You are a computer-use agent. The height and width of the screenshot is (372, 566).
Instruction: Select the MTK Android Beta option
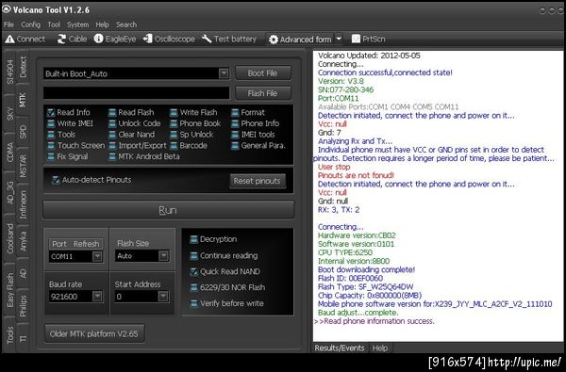click(x=144, y=156)
